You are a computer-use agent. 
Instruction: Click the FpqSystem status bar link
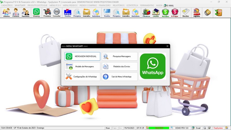pos(218,128)
